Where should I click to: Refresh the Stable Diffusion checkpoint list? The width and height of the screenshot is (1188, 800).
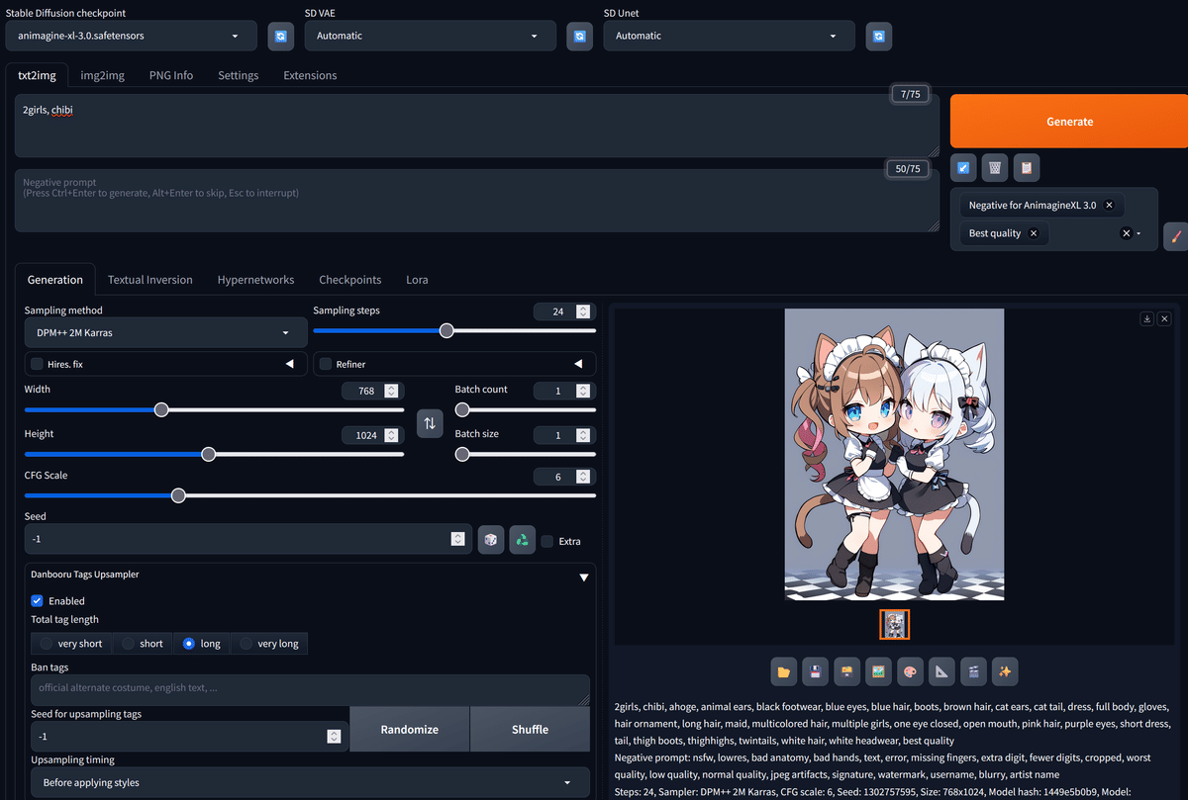[280, 35]
